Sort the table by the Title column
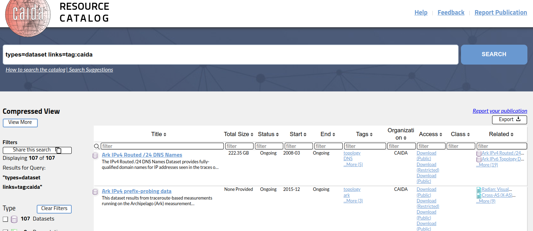 tap(158, 134)
